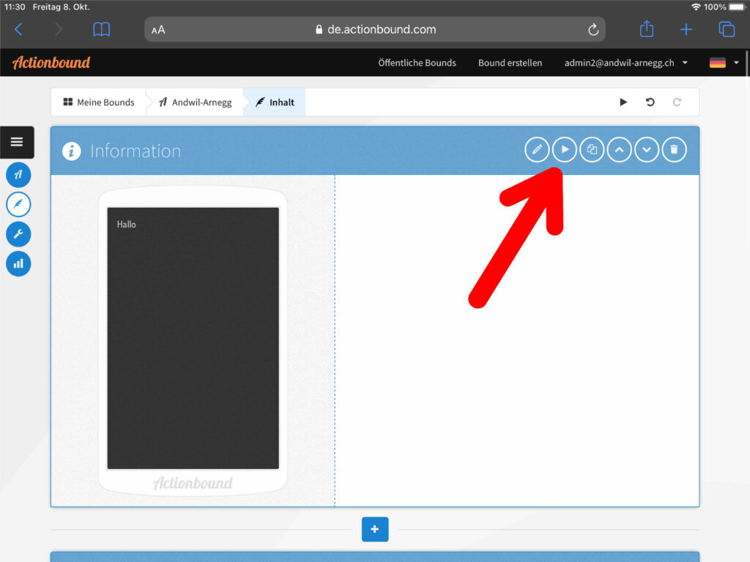Delete the Information element with trash icon

(x=674, y=150)
